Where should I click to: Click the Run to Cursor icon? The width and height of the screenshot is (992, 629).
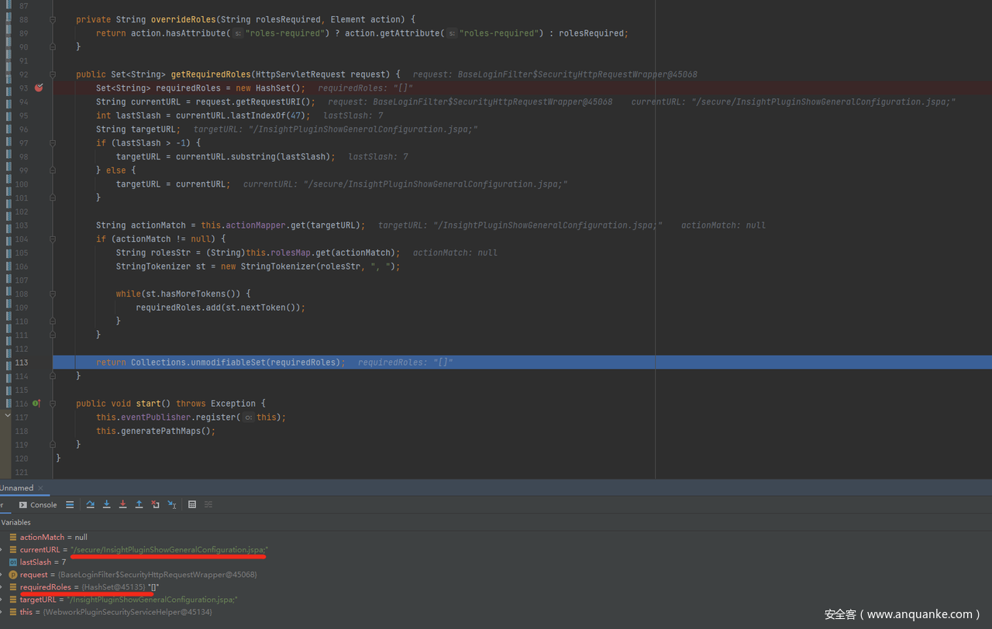pos(171,504)
